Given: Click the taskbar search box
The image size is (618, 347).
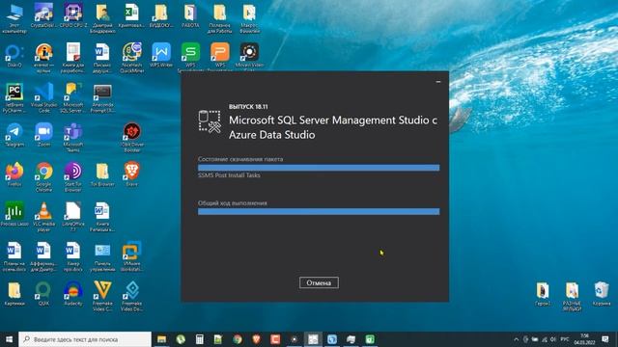Looking at the screenshot, I should tap(85, 339).
